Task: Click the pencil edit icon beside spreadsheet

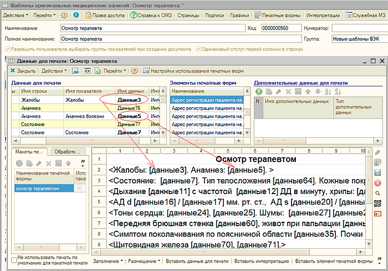Action: point(377,152)
